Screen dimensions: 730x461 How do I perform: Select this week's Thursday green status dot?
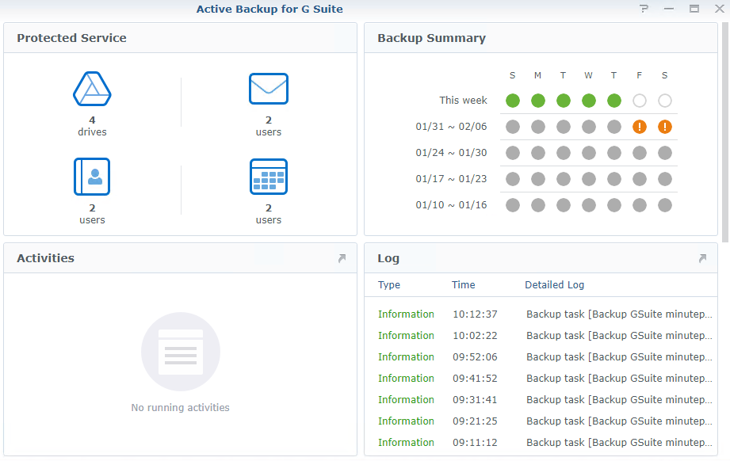[614, 101]
